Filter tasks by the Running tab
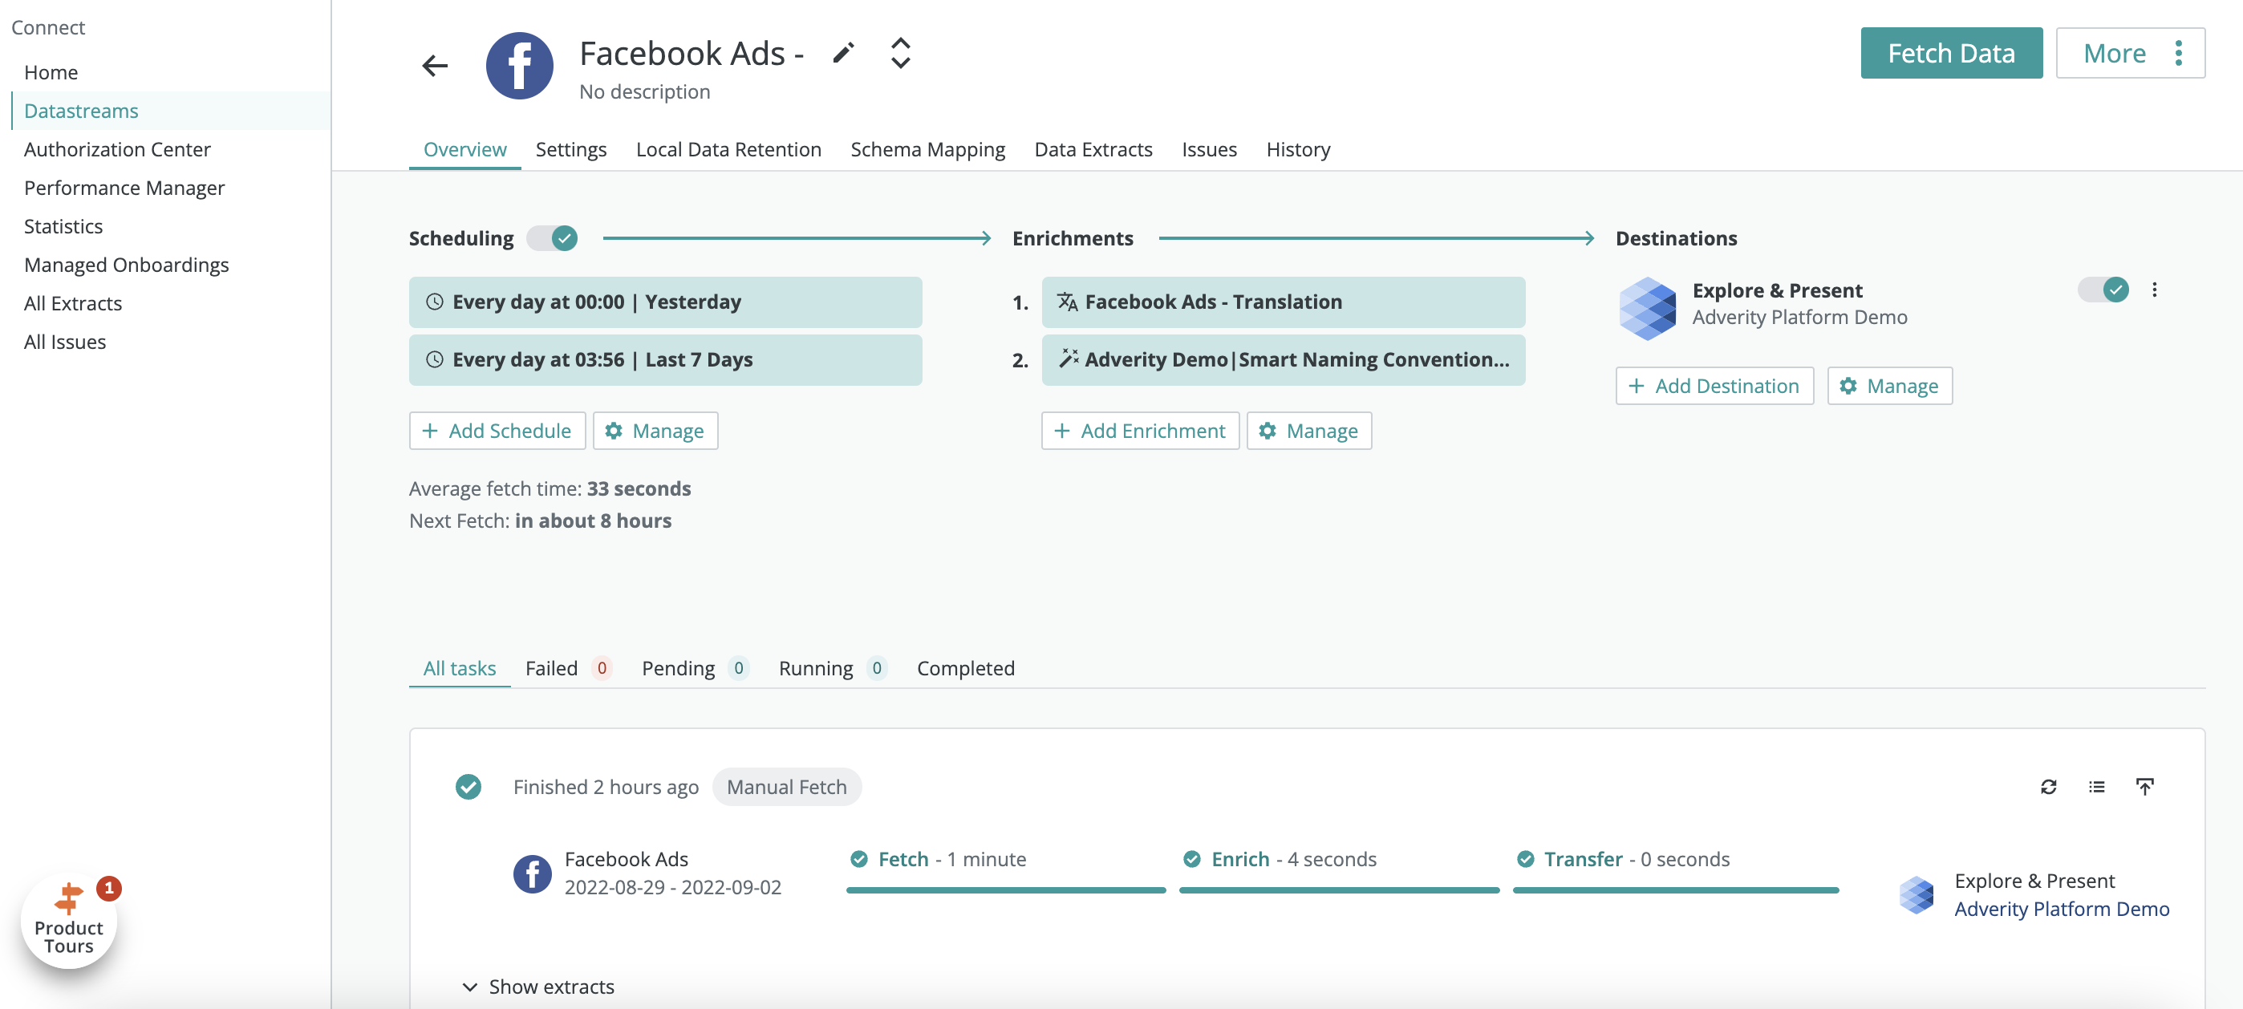Screen dimensions: 2243x1009 coord(833,669)
